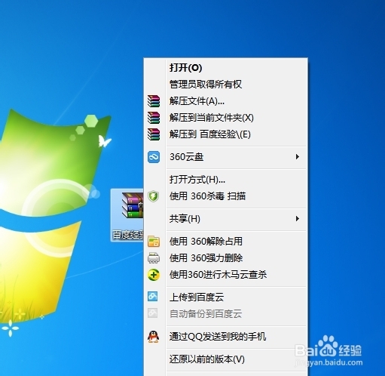Select 解压到 百度经验\(E) entry

point(225,134)
